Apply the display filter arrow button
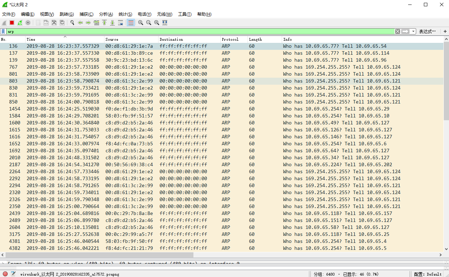The width and height of the screenshot is (449, 277). click(x=405, y=31)
